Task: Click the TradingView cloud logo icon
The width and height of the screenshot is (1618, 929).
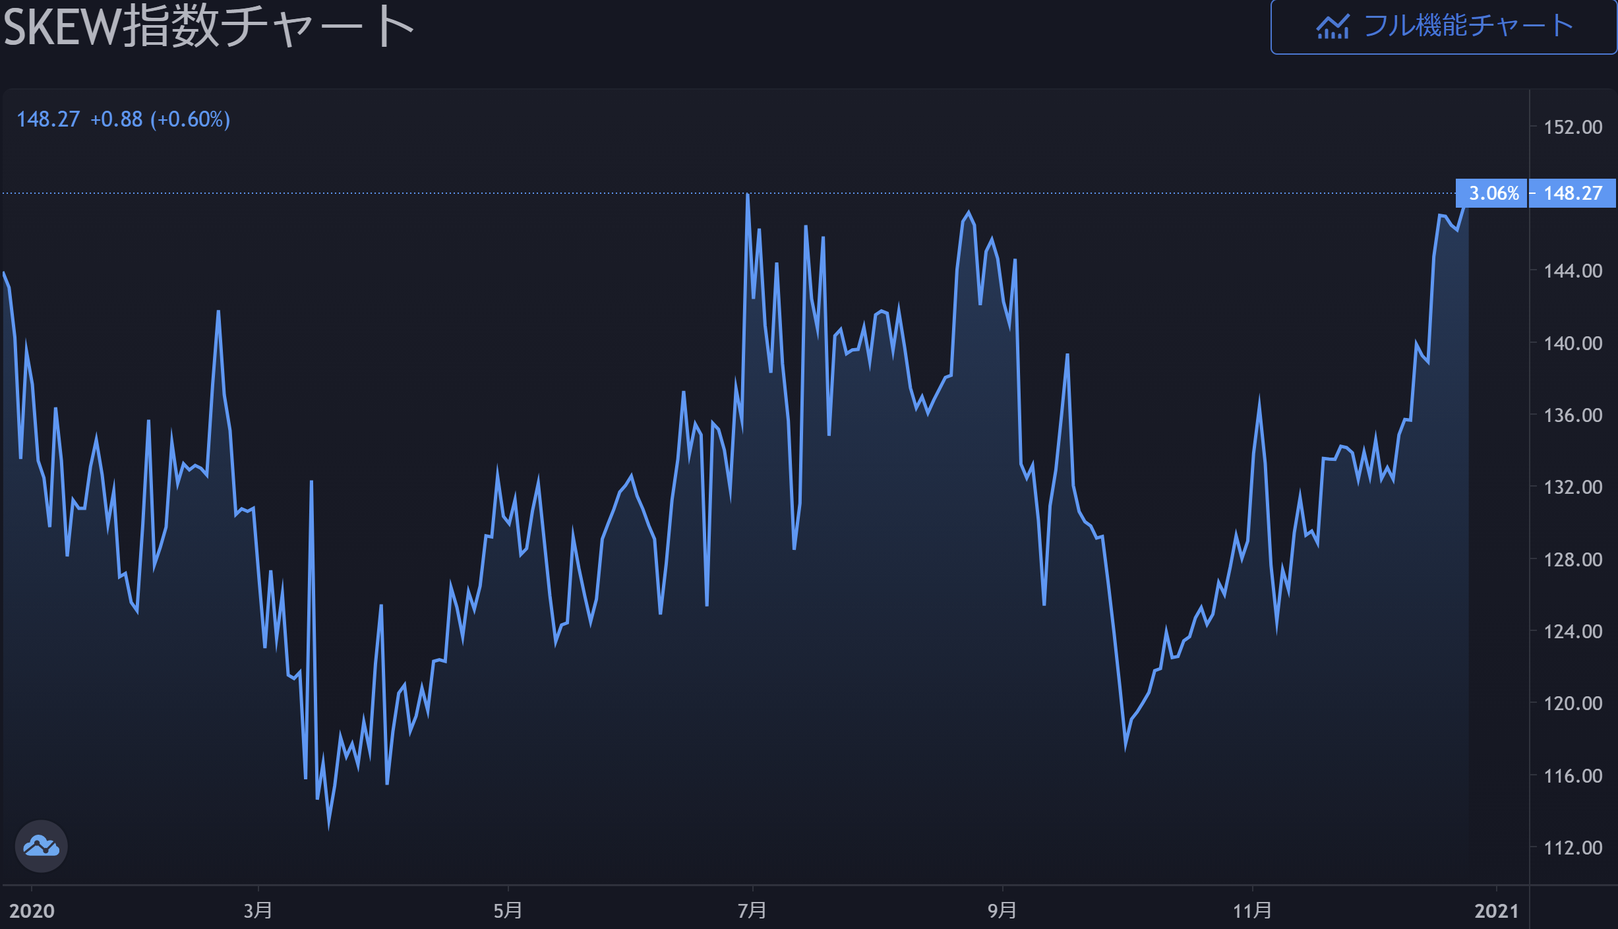Action: 41,846
